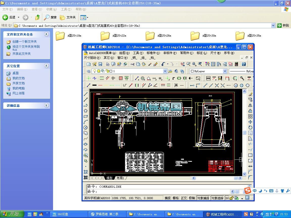
Task: Click the Undo arrow icon
Action: click(163, 64)
